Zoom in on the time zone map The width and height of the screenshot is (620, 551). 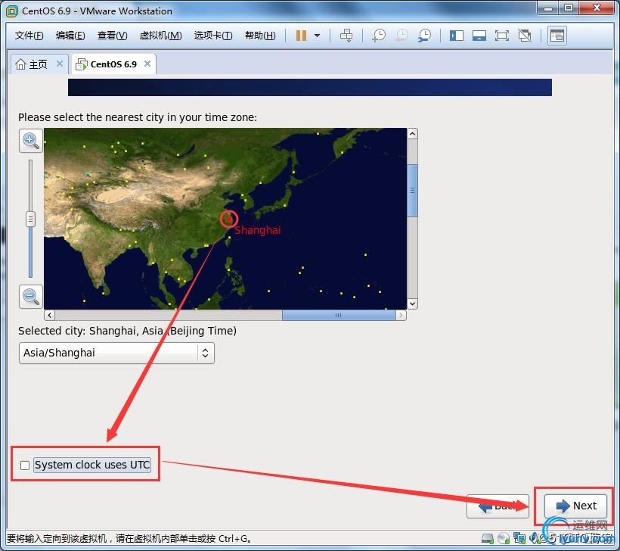(x=31, y=141)
